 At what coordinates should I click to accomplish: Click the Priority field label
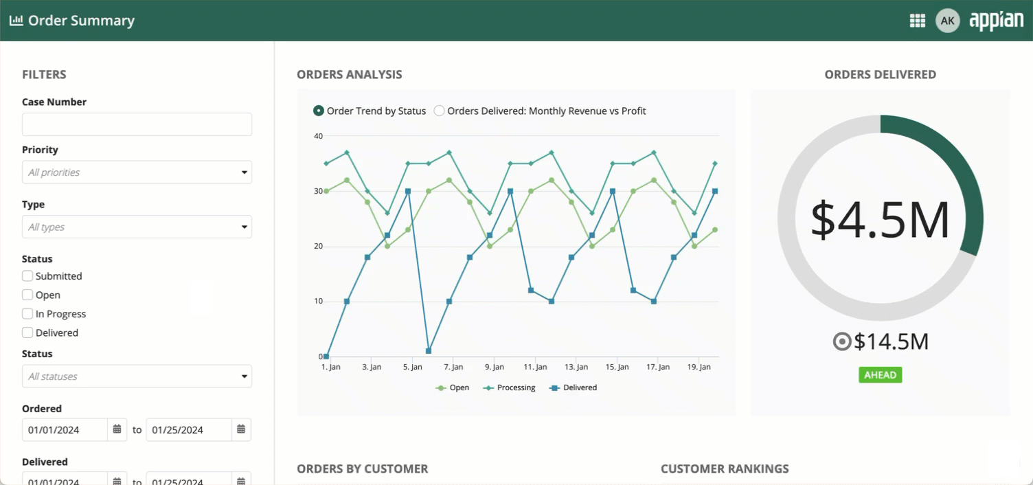point(40,150)
